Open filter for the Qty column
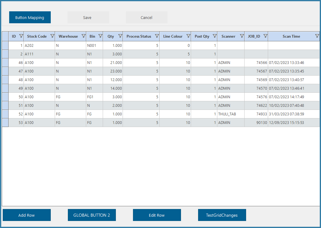The image size is (321, 228). [120, 36]
